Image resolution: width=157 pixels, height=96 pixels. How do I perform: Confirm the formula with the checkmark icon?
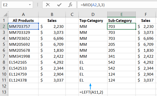(x=59, y=5)
